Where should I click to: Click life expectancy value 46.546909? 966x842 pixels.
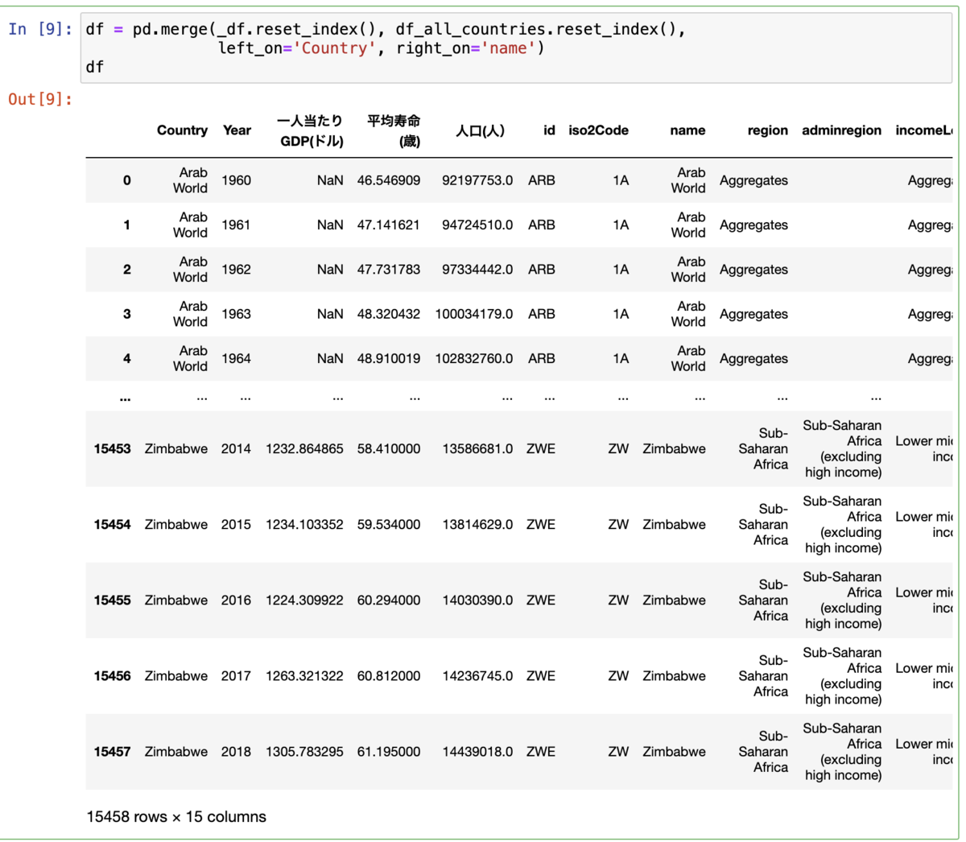coord(389,180)
